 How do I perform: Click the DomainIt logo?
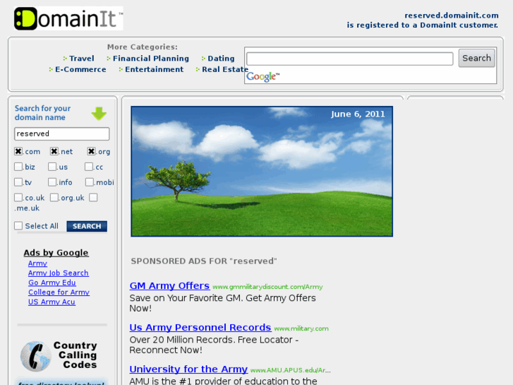pos(68,18)
